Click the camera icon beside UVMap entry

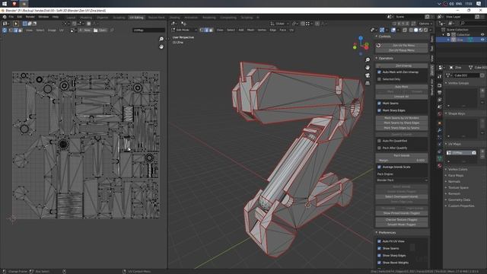pos(473,152)
